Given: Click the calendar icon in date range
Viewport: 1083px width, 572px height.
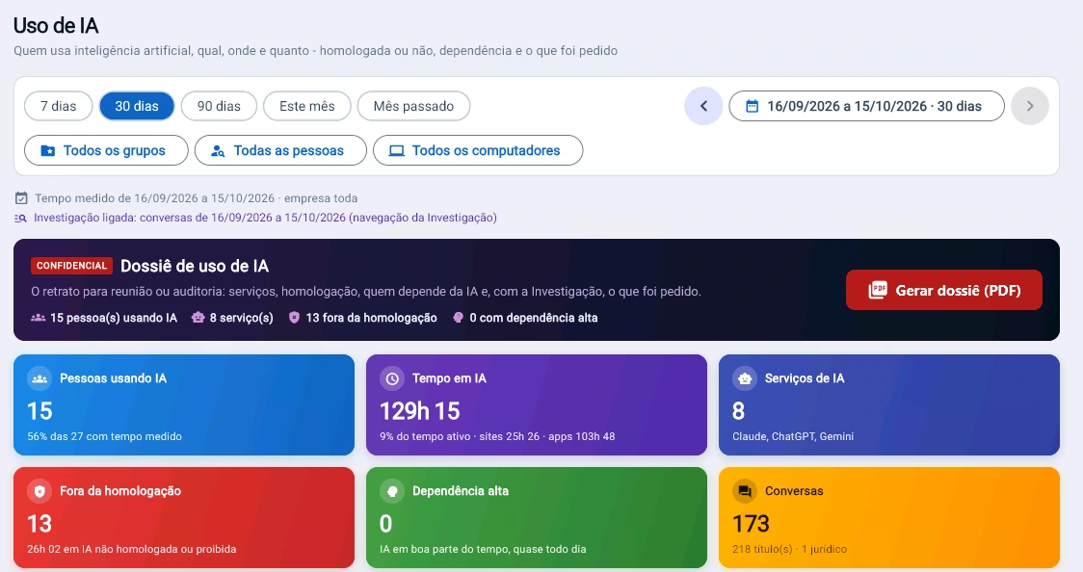Looking at the screenshot, I should (753, 106).
